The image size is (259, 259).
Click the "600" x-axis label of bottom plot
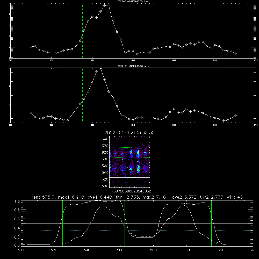click(x=186, y=250)
